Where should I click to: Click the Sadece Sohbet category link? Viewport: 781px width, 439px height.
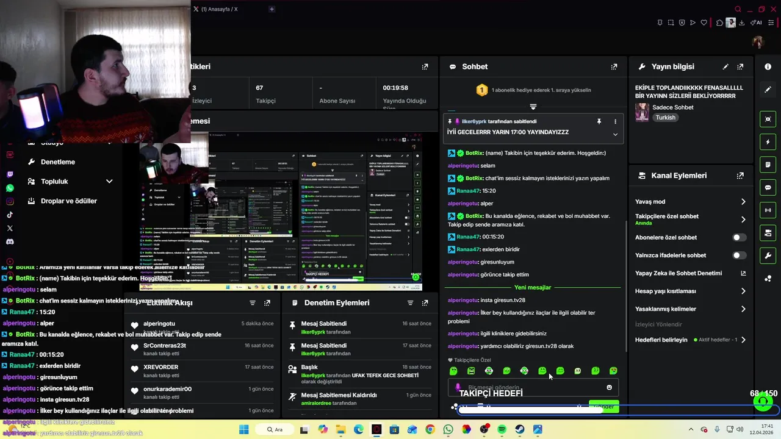673,107
